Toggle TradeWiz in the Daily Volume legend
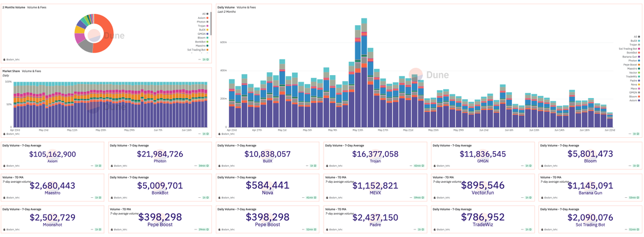 633,76
